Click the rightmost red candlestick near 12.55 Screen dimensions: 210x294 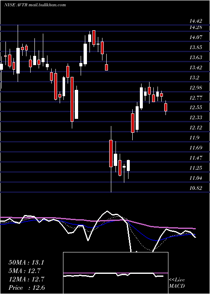(165, 107)
